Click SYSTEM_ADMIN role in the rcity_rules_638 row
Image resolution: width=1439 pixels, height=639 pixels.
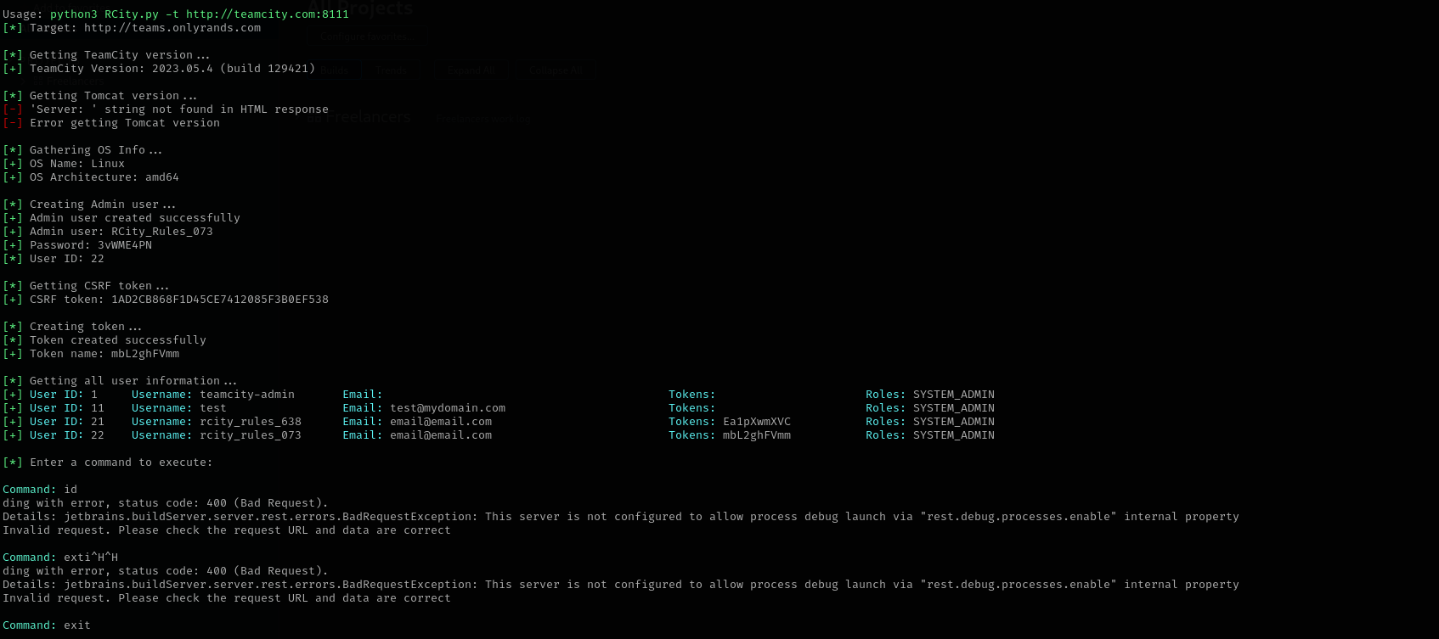(x=954, y=422)
